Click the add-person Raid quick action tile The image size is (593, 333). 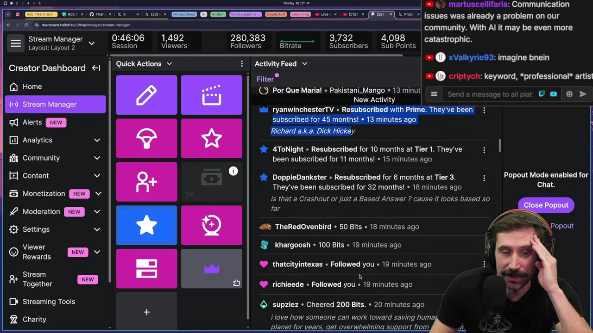146,182
